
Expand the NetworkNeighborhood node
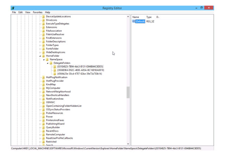pyautogui.click(x=40, y=92)
